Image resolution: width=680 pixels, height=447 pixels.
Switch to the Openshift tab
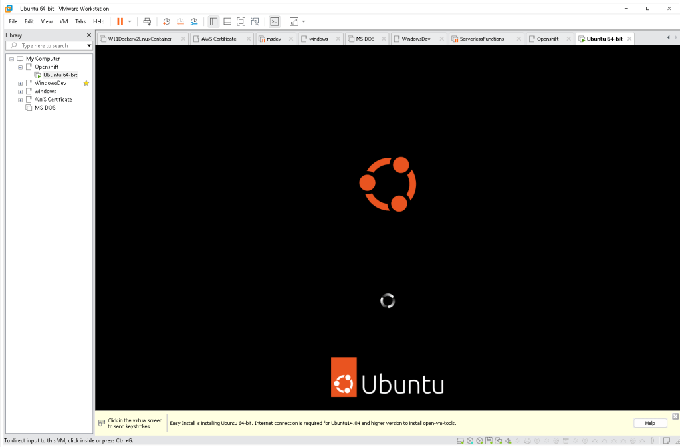point(547,39)
